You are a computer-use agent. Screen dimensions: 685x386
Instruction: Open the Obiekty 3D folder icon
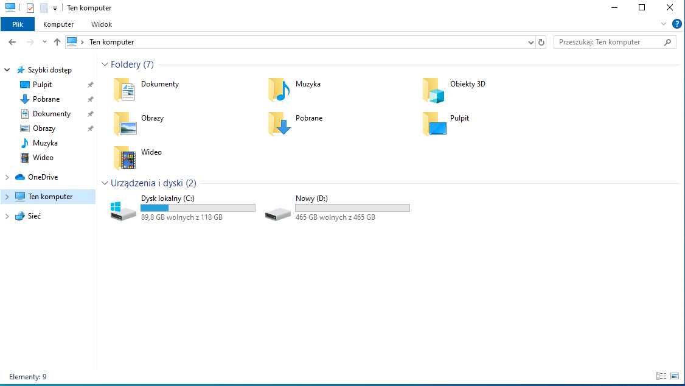click(433, 90)
